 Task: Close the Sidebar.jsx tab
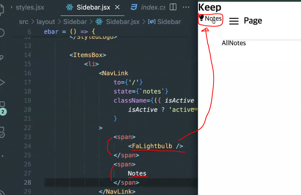click(117, 7)
